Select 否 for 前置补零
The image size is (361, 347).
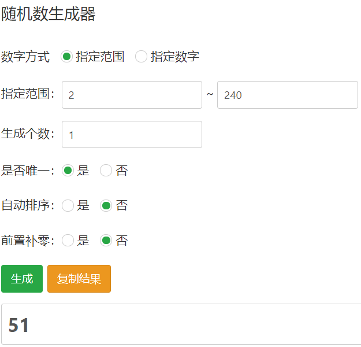(x=106, y=241)
